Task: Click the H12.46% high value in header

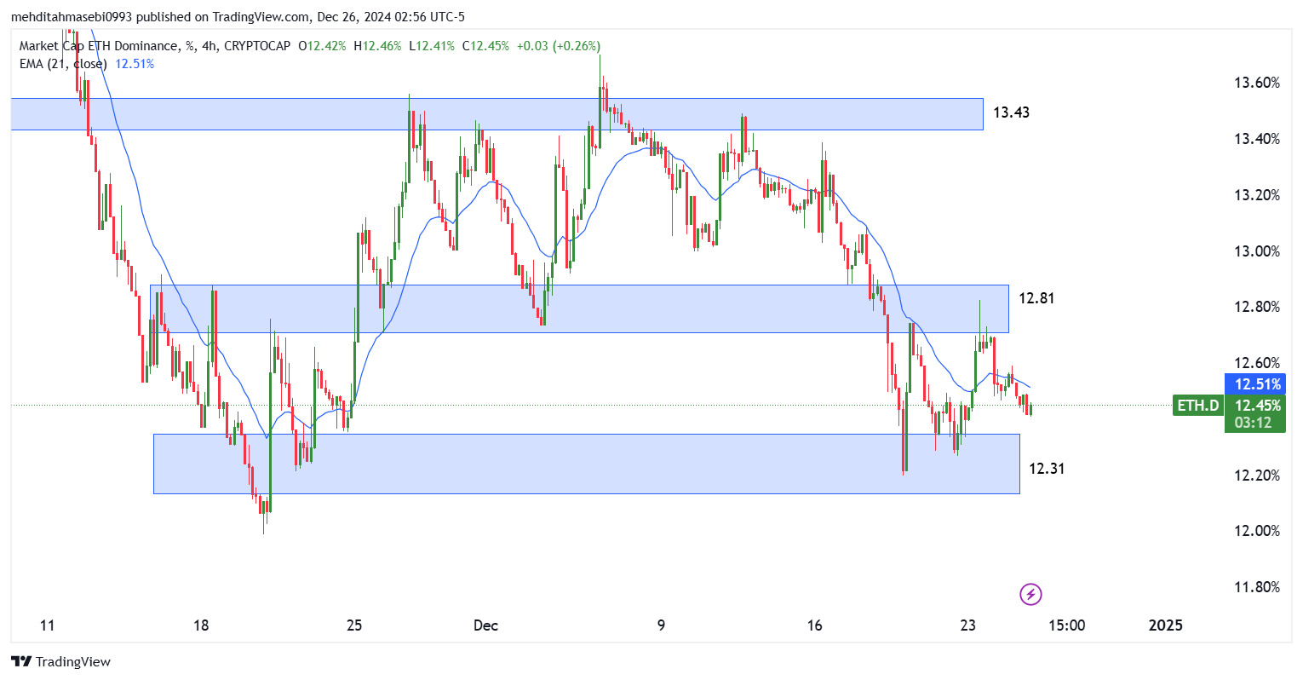Action: click(377, 46)
